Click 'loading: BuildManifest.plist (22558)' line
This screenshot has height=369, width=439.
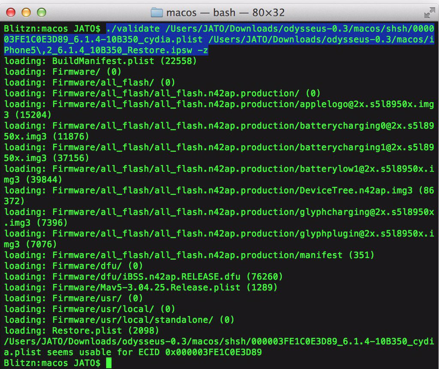(x=100, y=61)
